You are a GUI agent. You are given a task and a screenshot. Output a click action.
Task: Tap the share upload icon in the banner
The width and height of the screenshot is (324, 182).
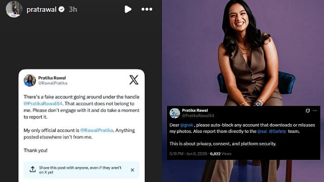point(33,169)
